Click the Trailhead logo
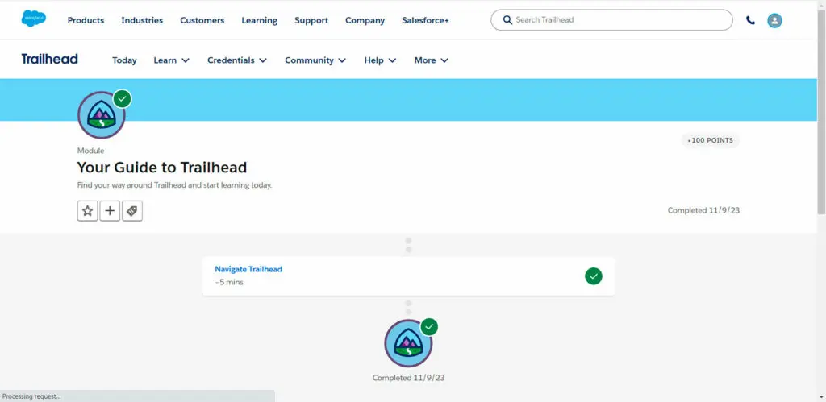The width and height of the screenshot is (826, 402). point(49,59)
